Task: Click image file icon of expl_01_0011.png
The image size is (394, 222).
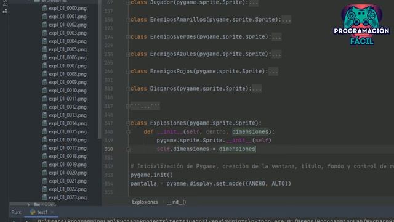Action: tap(44, 99)
